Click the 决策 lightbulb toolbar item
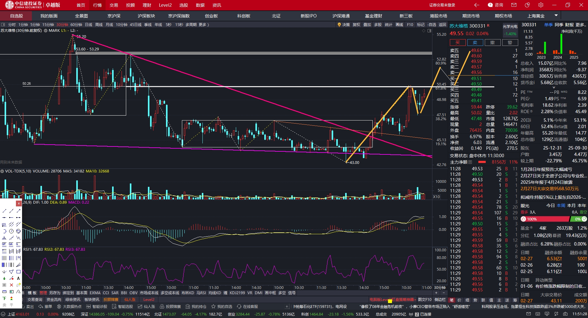The height and width of the screenshot is (318, 588). click(344, 25)
